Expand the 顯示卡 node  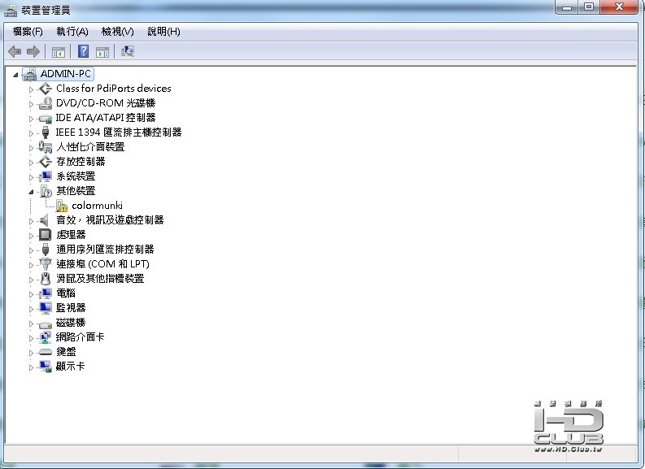(31, 367)
